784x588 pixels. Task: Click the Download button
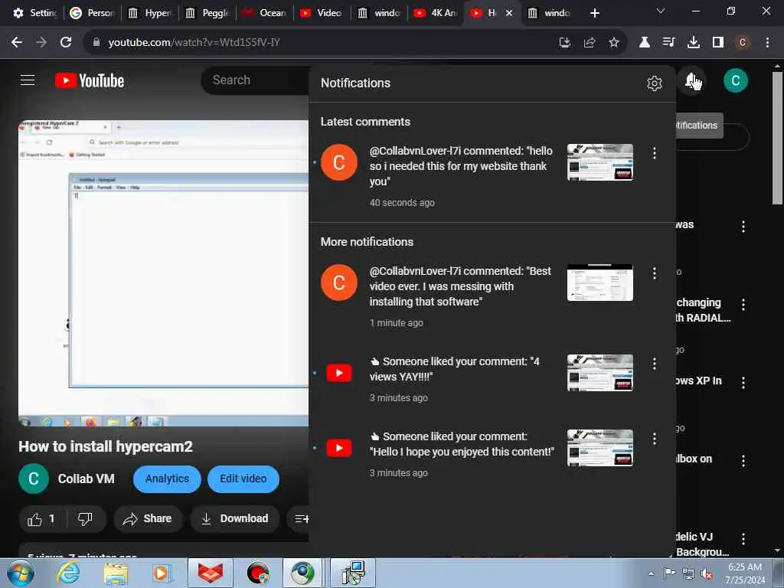tap(235, 519)
